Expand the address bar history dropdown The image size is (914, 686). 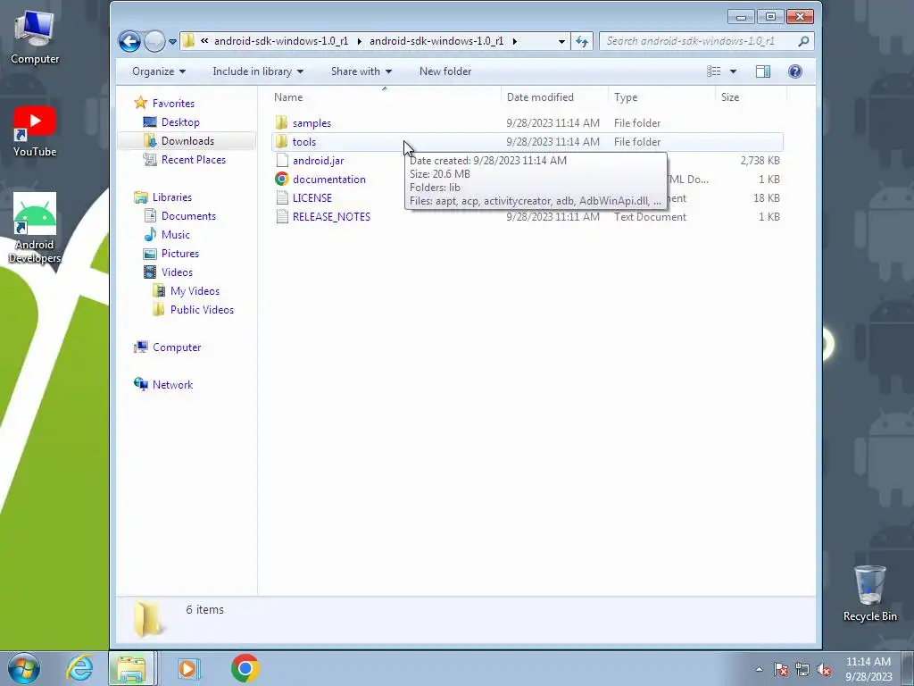coord(561,41)
